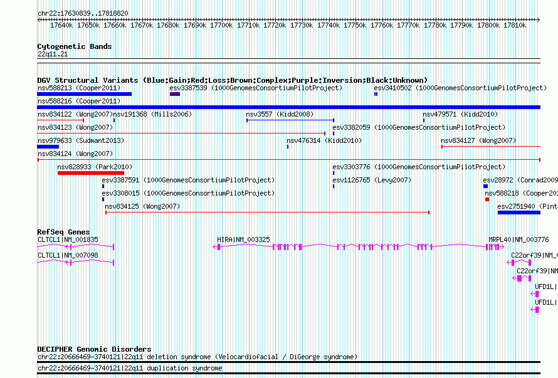Click the nsv834122 (Wong2007) label
Image resolution: width=558 pixels, height=378 pixels.
(75, 114)
